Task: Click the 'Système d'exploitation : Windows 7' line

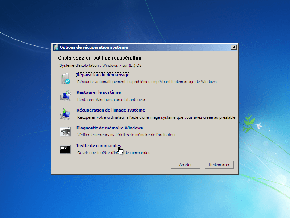Action: click(100, 65)
